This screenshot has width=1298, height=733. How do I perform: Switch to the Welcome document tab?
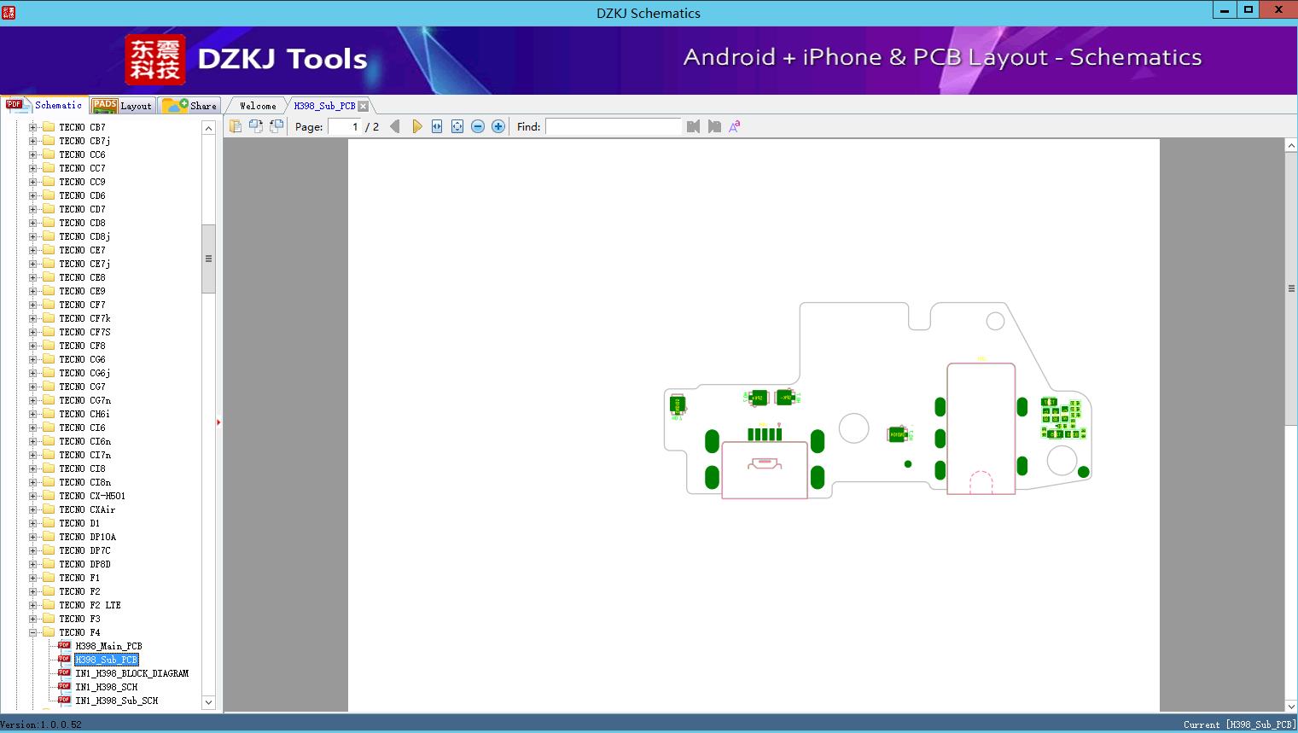point(258,106)
